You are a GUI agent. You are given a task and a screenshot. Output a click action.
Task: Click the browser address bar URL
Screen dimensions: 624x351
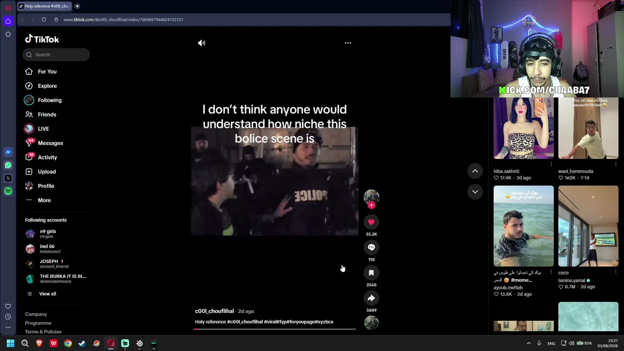[123, 19]
